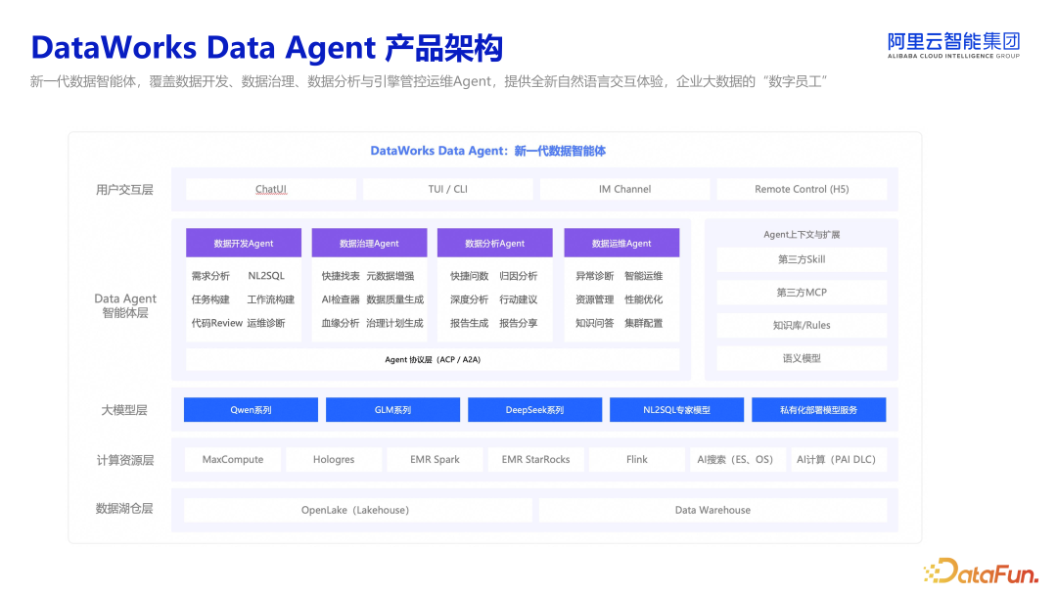Viewport: 1057px width, 595px height.
Task: Click the 工作流构建 text
Action: pos(270,299)
